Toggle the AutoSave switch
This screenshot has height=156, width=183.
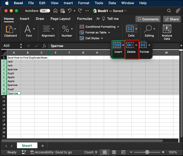45,11
